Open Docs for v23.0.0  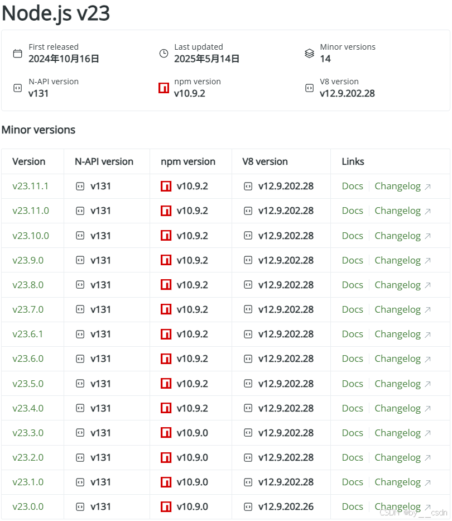coord(353,506)
